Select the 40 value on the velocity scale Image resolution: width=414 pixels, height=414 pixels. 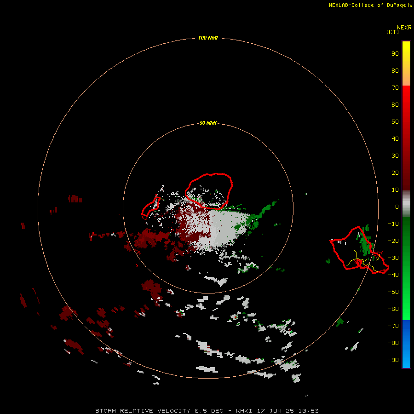(x=395, y=138)
